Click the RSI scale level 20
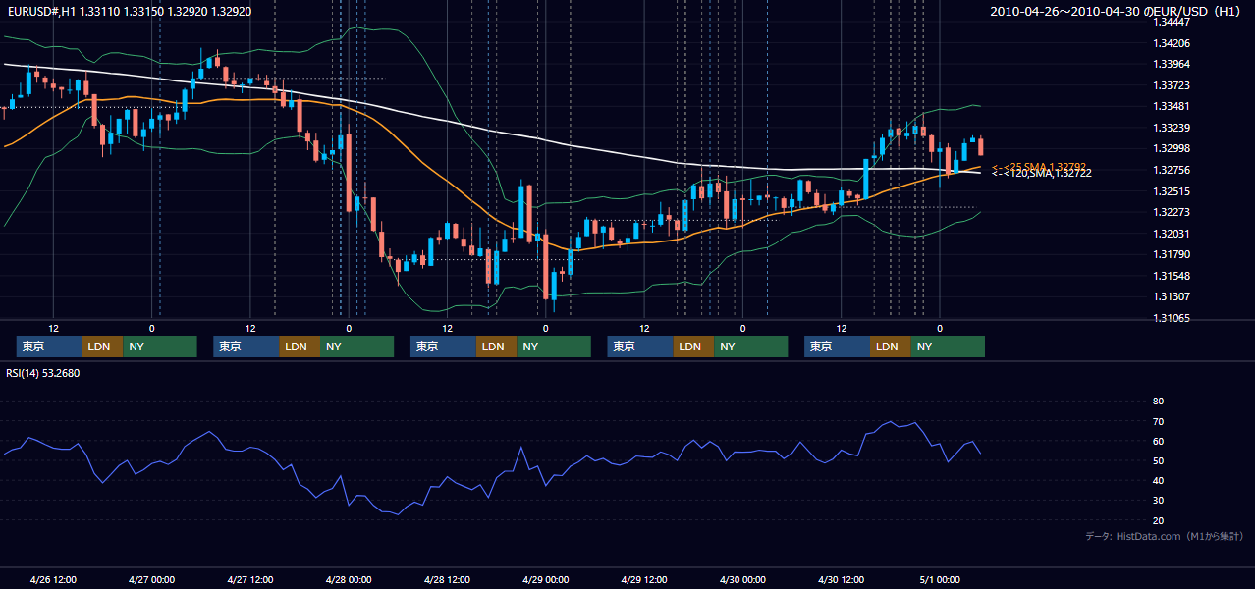 click(1158, 520)
